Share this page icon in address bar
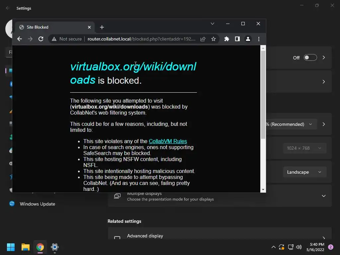340x255 pixels. pyautogui.click(x=203, y=39)
